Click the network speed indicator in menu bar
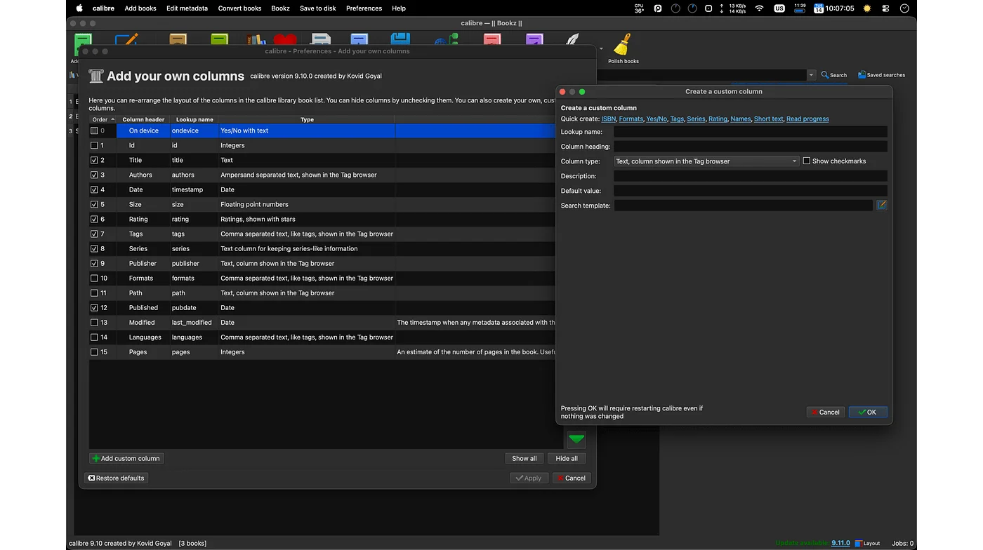 [x=733, y=8]
